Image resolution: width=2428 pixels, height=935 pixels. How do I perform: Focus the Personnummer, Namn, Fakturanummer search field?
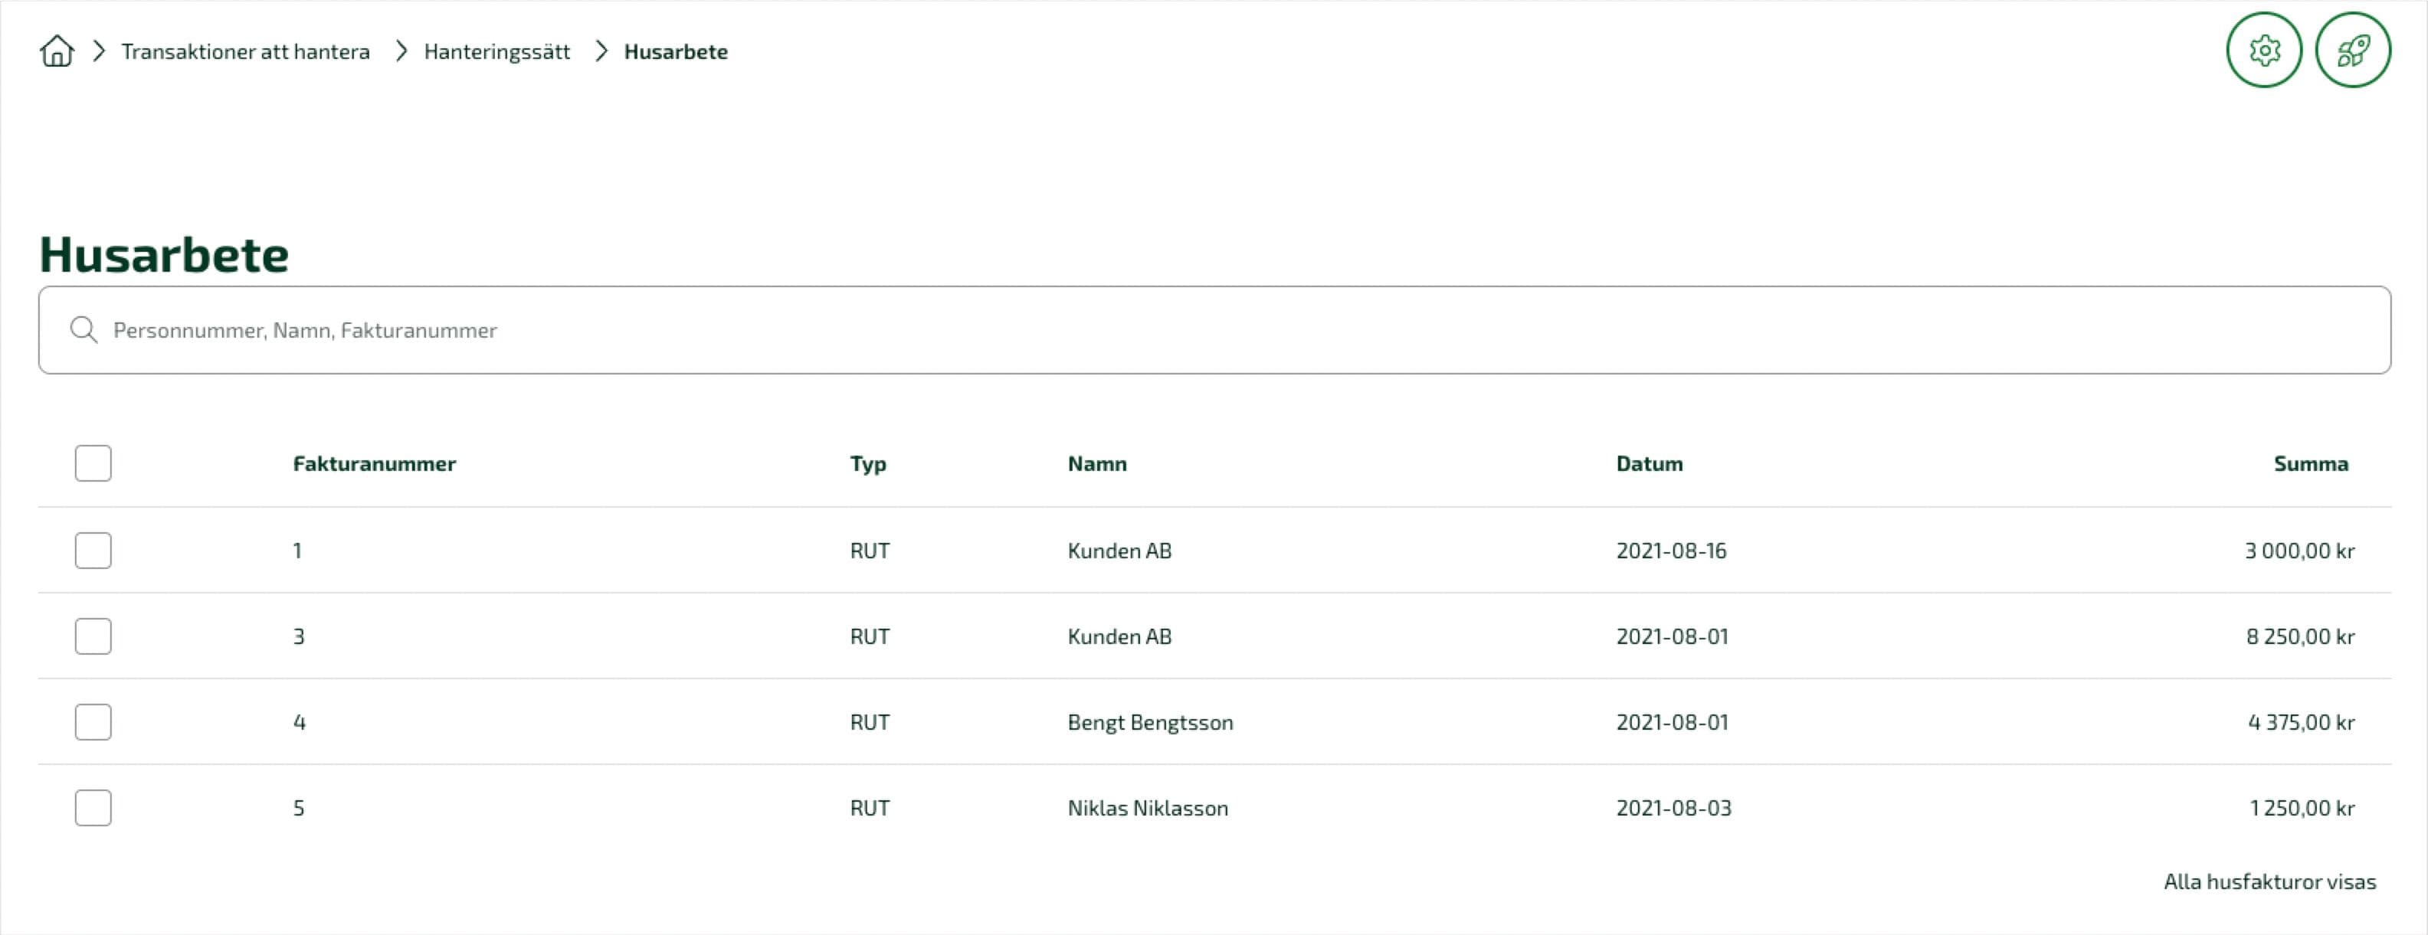tap(1214, 329)
